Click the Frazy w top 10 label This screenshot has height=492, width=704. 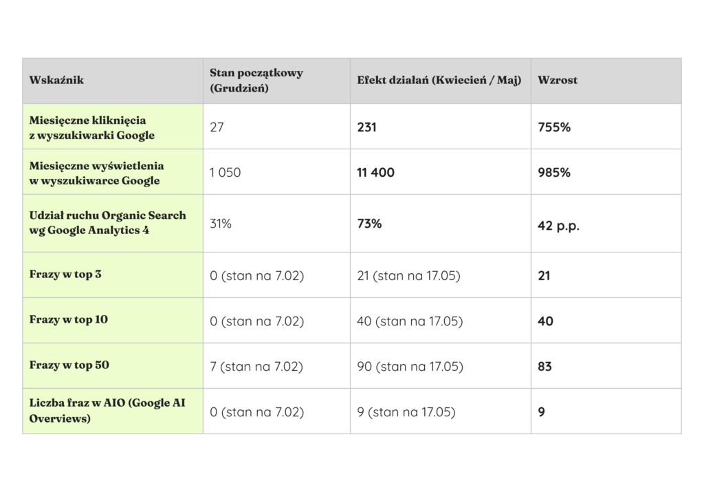[69, 319]
